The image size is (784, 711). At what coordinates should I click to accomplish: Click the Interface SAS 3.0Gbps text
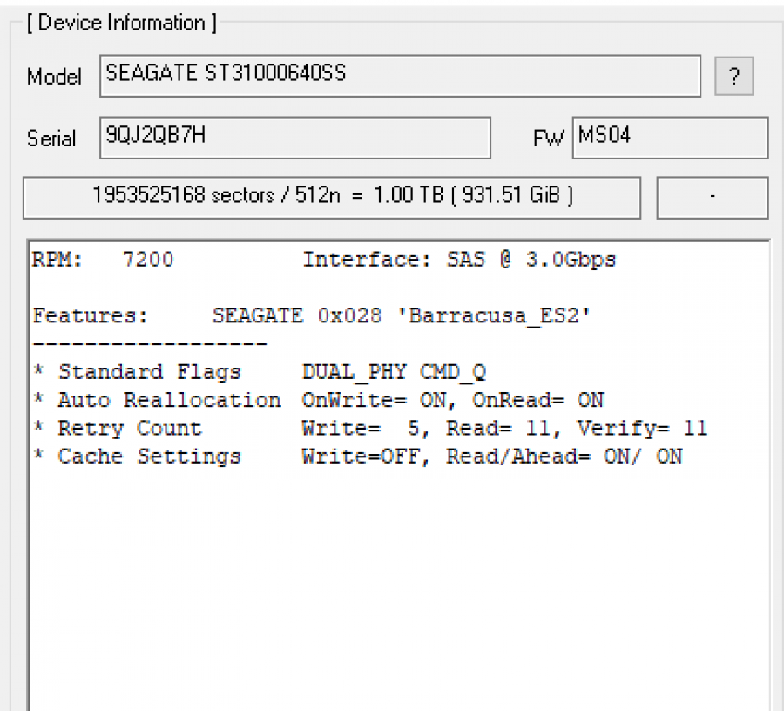click(458, 260)
